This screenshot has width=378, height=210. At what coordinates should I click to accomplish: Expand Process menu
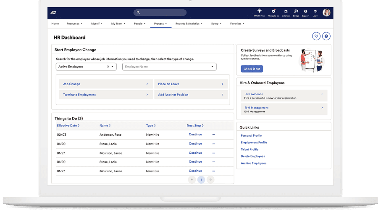pyautogui.click(x=160, y=23)
